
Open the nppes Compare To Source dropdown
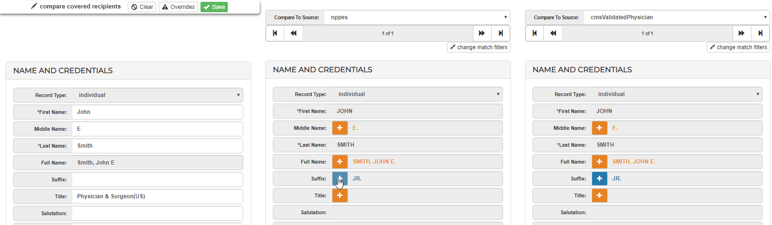pyautogui.click(x=417, y=17)
